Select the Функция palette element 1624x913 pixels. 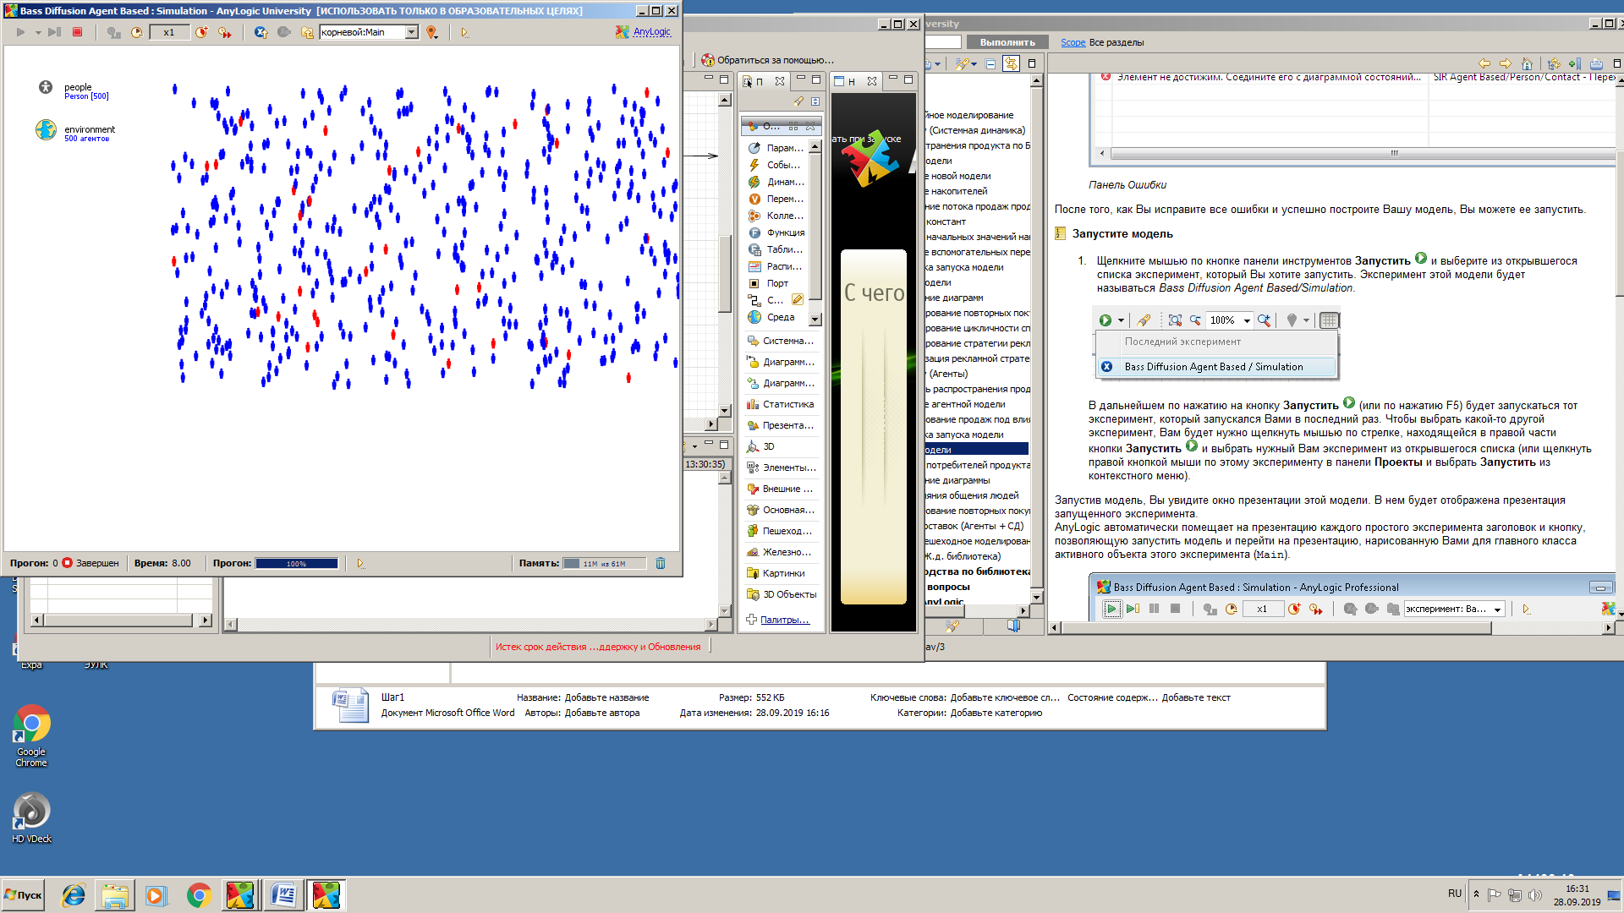click(x=776, y=232)
